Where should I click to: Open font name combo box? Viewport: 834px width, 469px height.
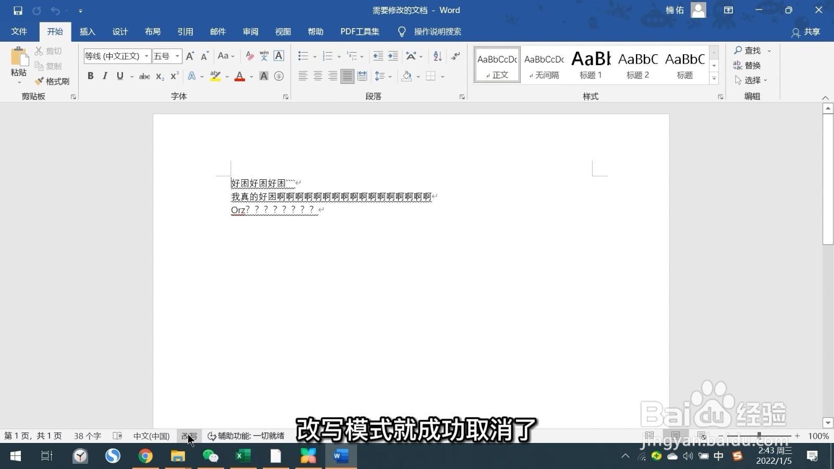(x=117, y=56)
